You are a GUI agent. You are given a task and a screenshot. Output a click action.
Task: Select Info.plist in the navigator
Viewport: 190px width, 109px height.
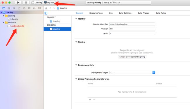[x=13, y=19]
